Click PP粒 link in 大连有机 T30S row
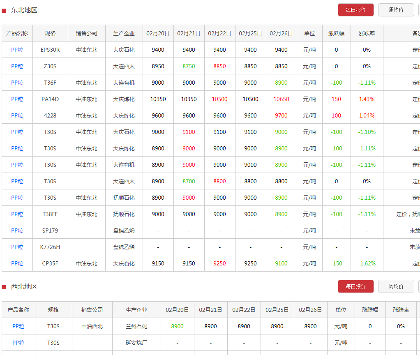Screen dimensions: 420x355 [x=17, y=165]
